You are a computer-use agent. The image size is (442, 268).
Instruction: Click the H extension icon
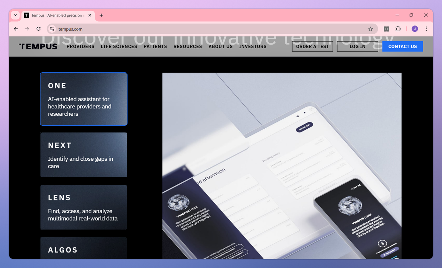pos(386,28)
